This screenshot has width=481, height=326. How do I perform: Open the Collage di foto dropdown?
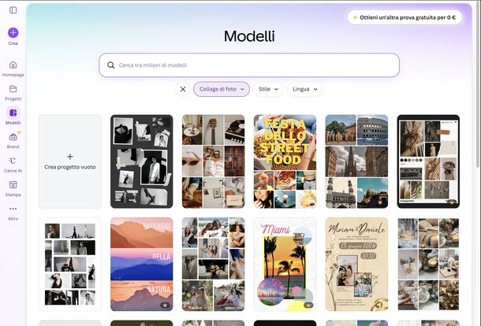click(x=222, y=89)
